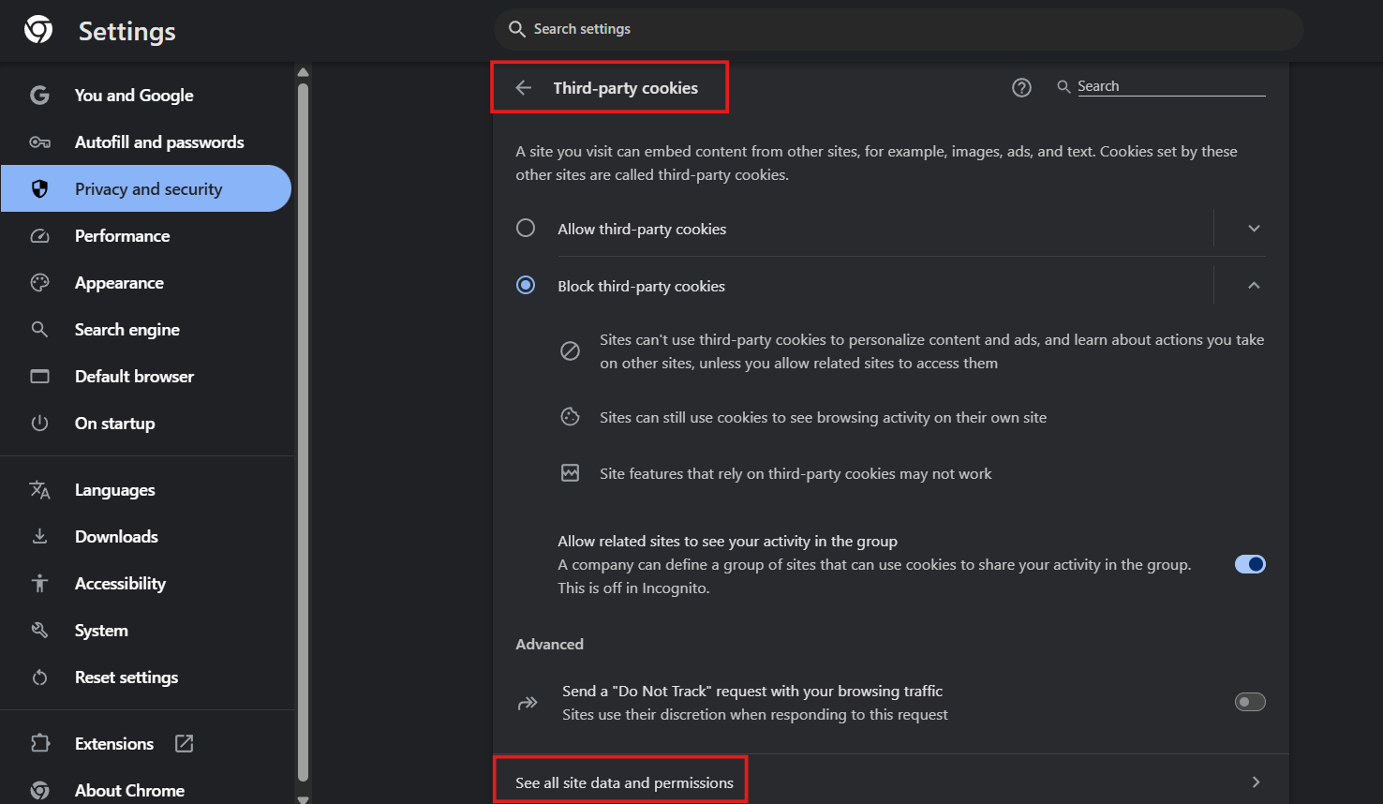Click the Chrome logo in the header

pyautogui.click(x=37, y=29)
